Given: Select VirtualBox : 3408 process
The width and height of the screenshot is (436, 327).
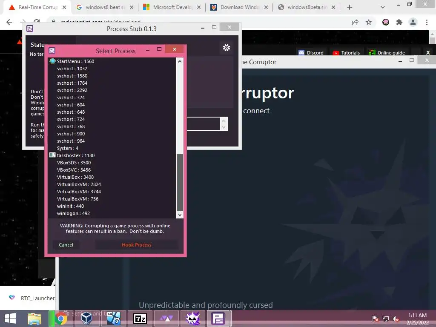Looking at the screenshot, I should click(x=112, y=177).
